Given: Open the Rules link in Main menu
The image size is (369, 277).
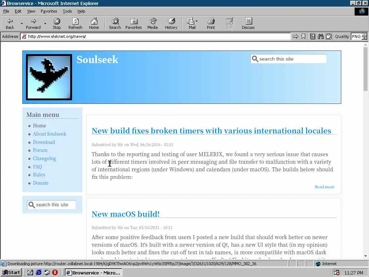Looking at the screenshot, I should (39, 175).
